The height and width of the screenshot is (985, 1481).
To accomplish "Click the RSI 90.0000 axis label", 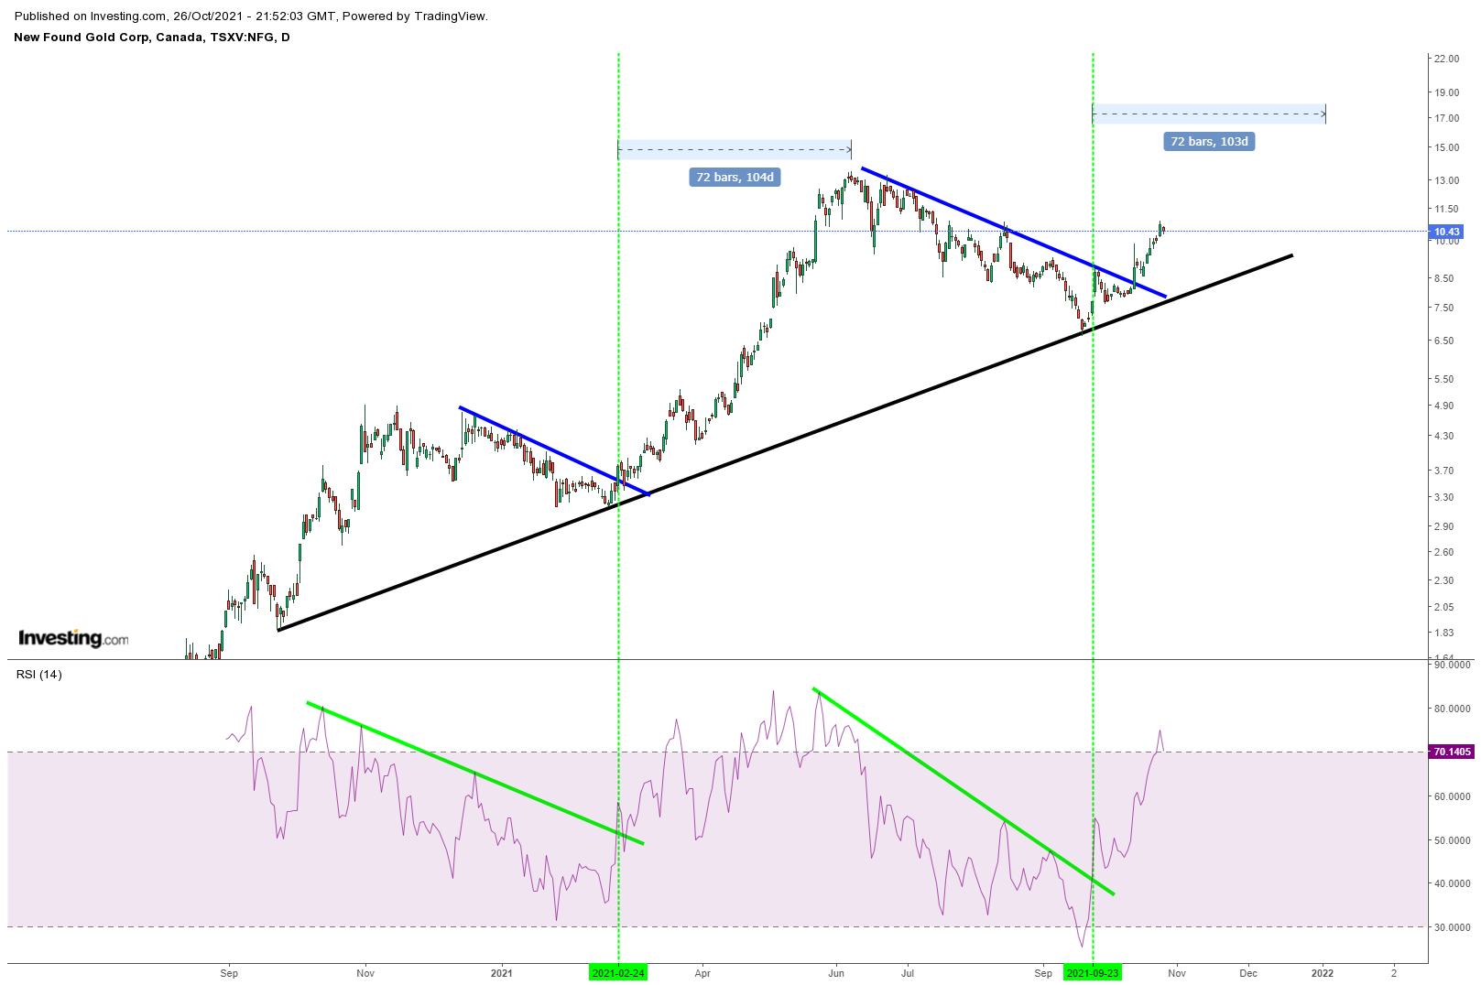I will click(x=1453, y=665).
